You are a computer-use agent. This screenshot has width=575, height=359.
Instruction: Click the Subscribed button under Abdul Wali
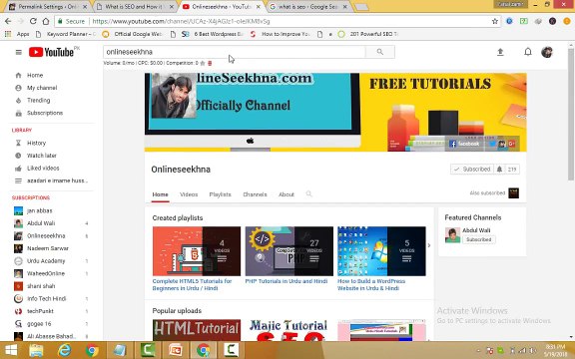coord(478,239)
